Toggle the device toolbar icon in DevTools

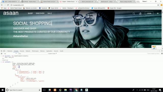point(4,51)
